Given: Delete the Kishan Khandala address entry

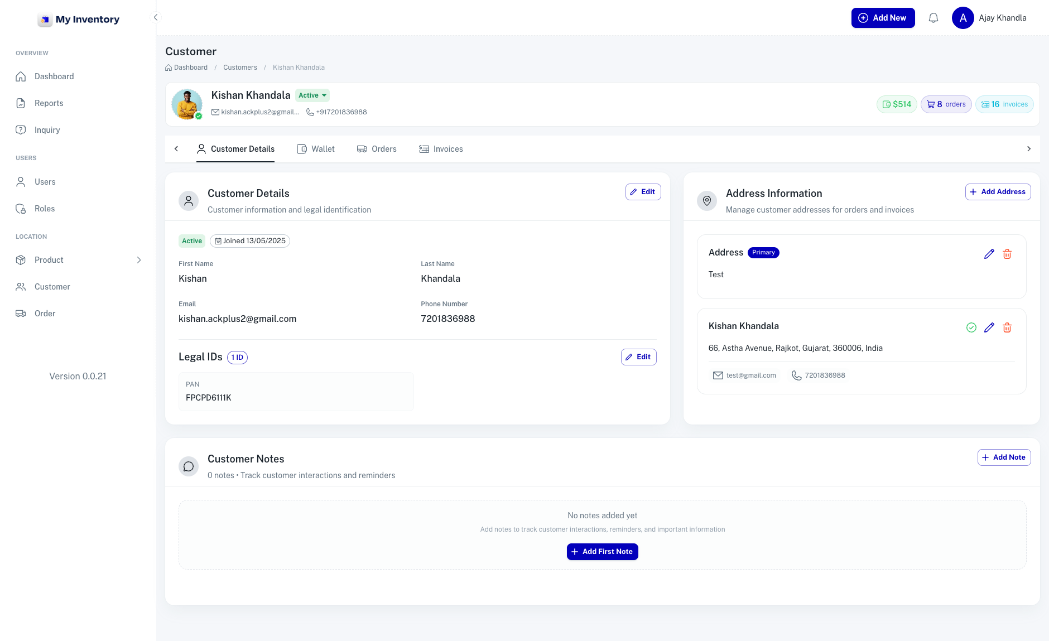Looking at the screenshot, I should [x=1007, y=327].
